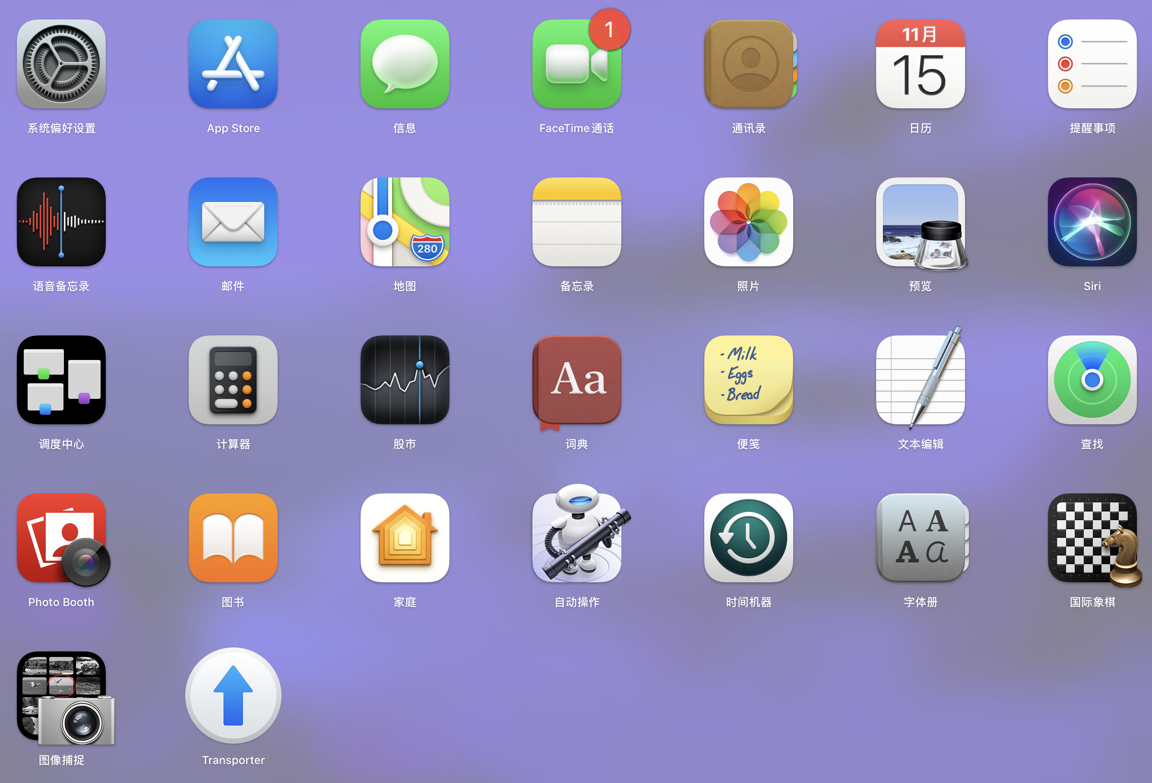
Task: Open the Stocks (股市) chart icon
Action: 405,379
